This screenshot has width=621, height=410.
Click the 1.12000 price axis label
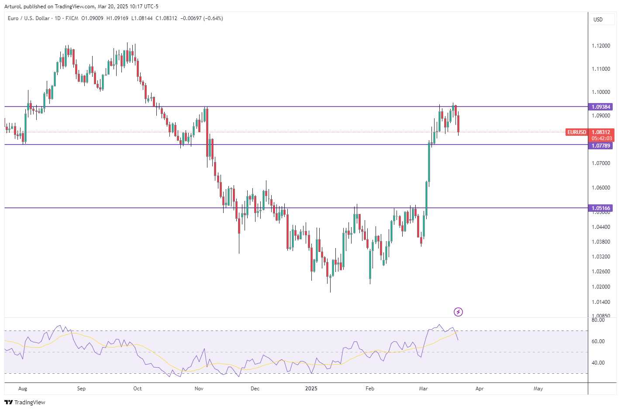tap(601, 46)
